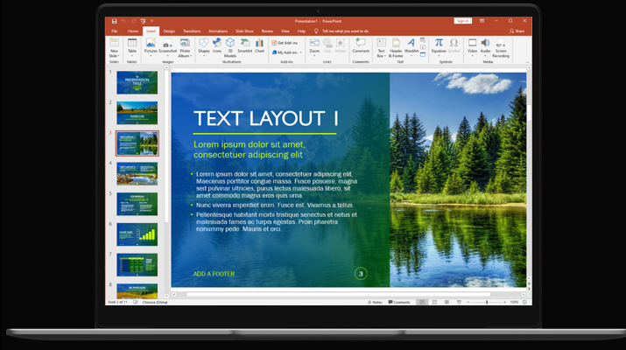The width and height of the screenshot is (626, 350).
Task: Click the Object icon in Text group
Action: (423, 54)
